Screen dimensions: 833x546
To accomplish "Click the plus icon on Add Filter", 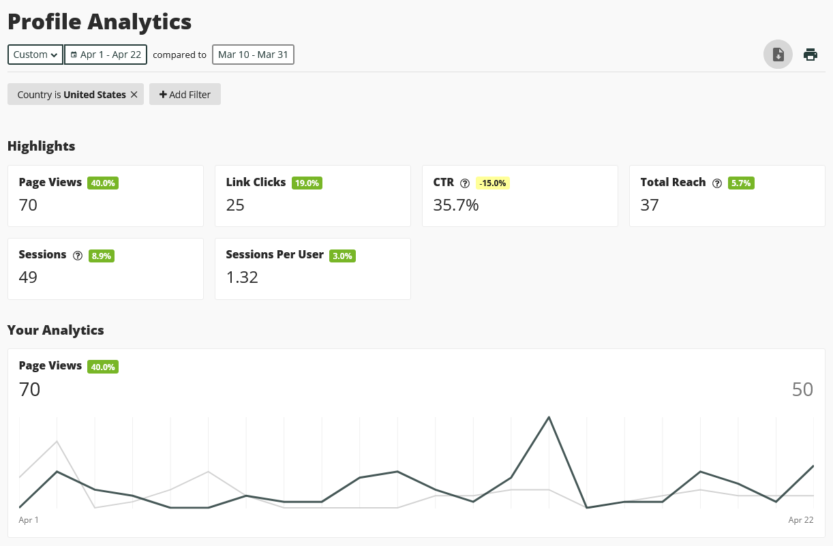I will tap(163, 94).
